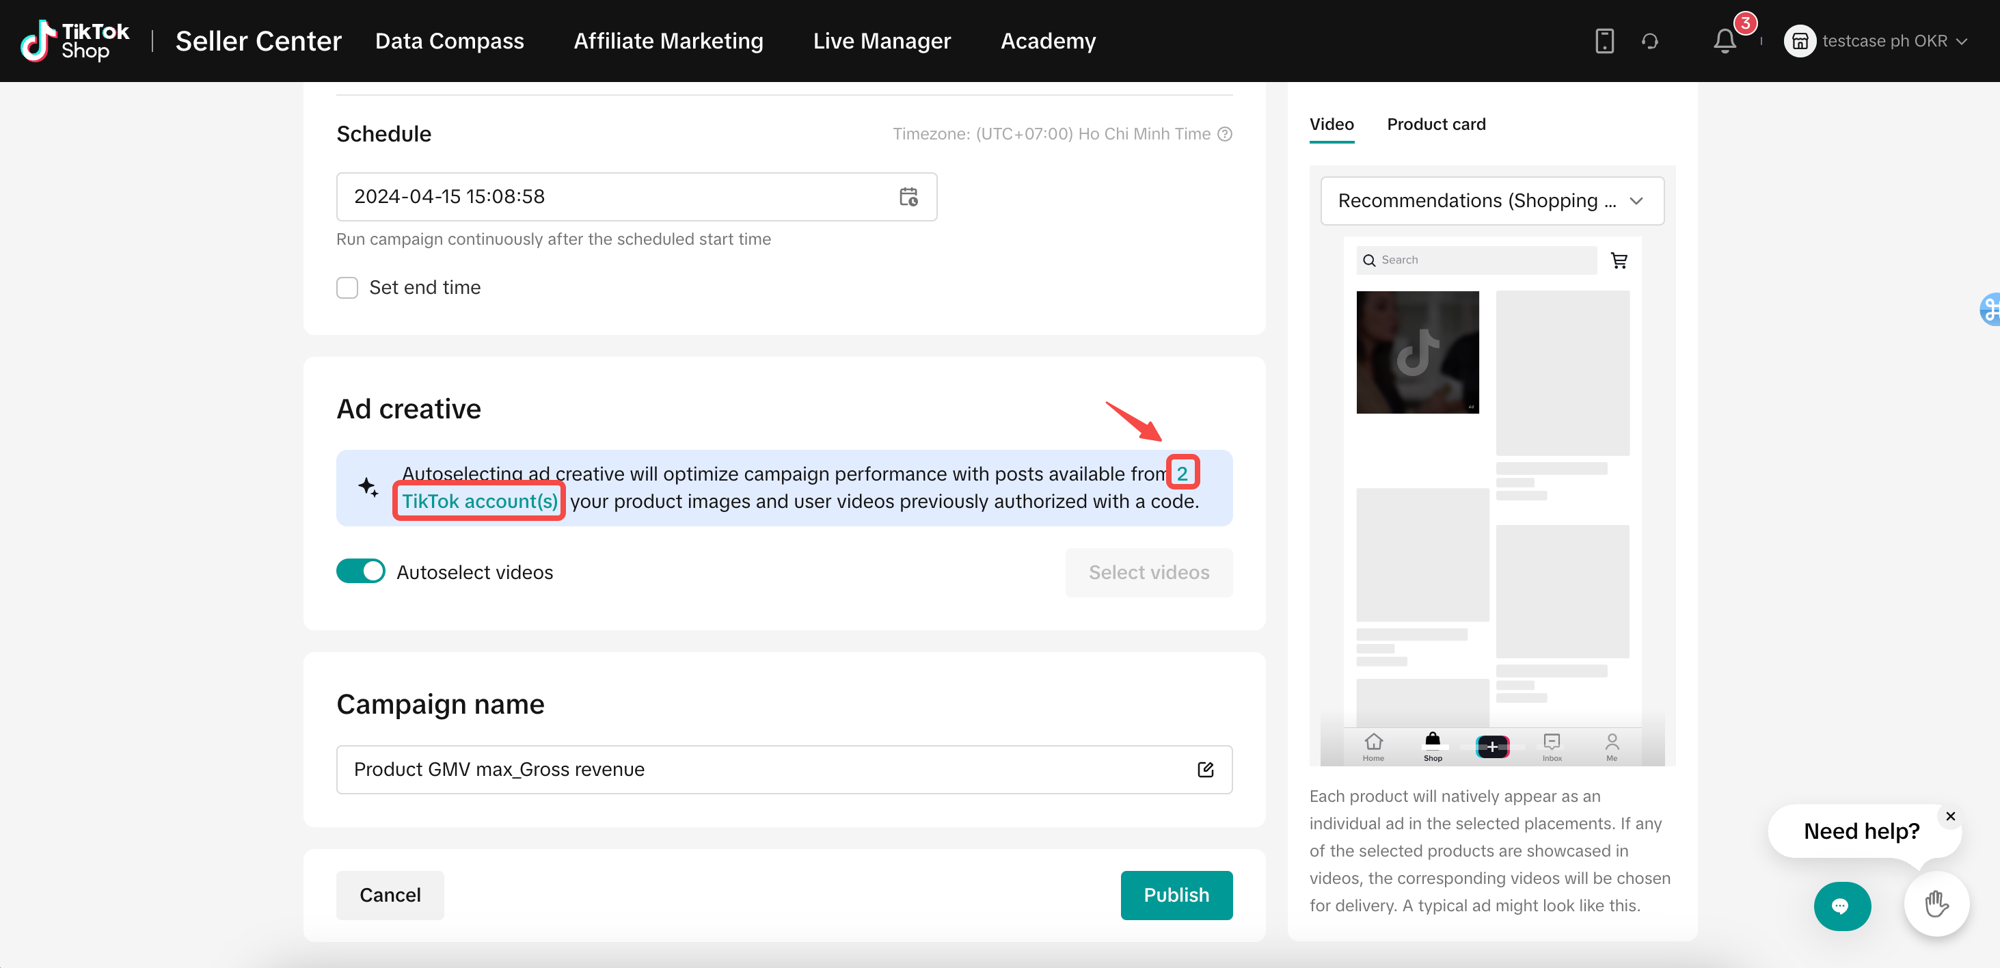Close the Need help? popup
Image resolution: width=2000 pixels, height=968 pixels.
pyautogui.click(x=1949, y=816)
